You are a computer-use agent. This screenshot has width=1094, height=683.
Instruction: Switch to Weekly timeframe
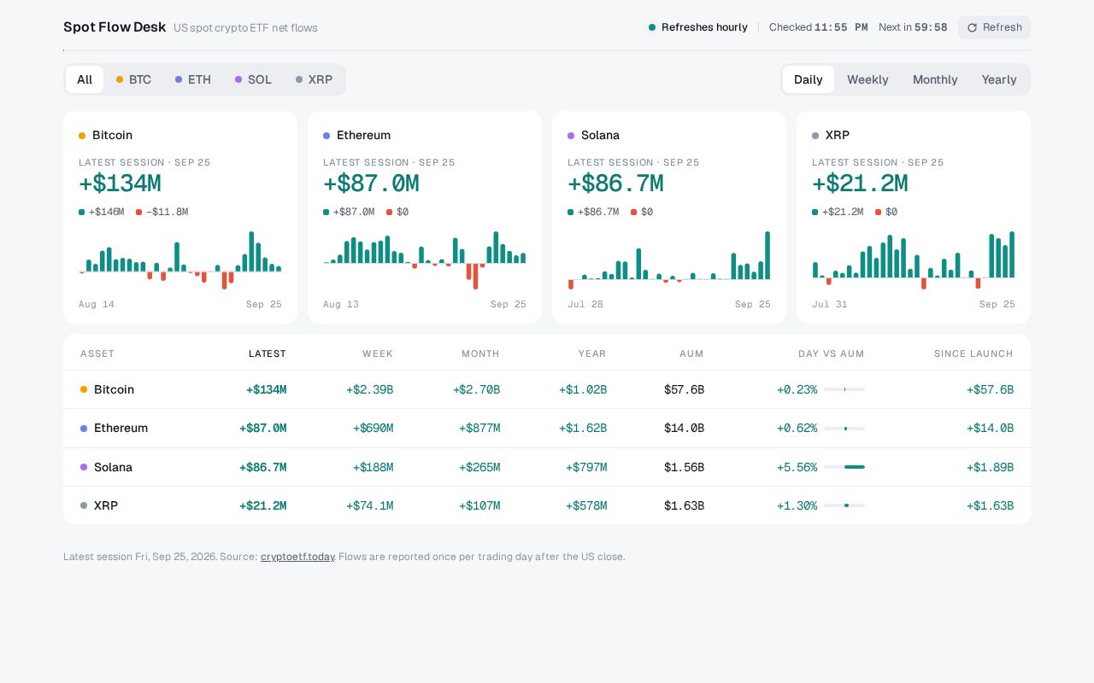(x=868, y=79)
